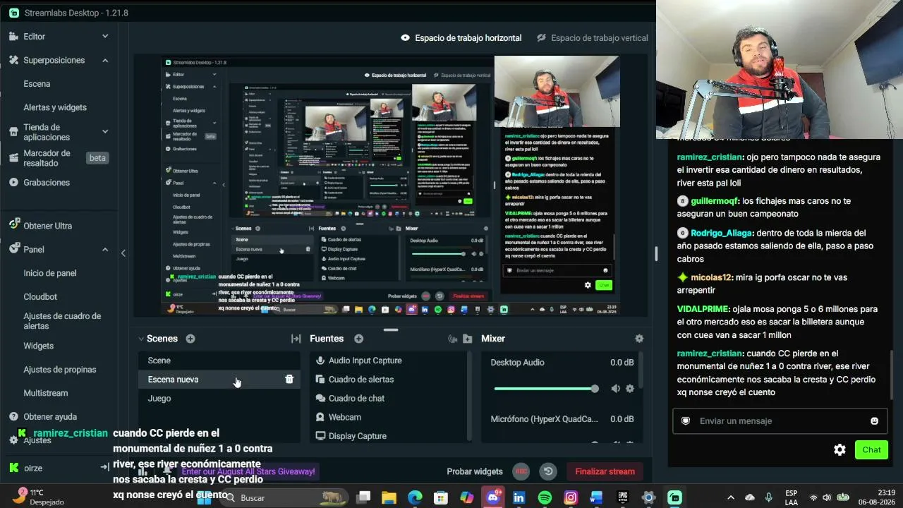Screen dimensions: 903x508
Task: Click the Grabaciones play icon
Action: point(14,182)
